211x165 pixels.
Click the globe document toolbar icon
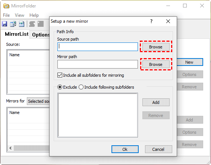22,24
